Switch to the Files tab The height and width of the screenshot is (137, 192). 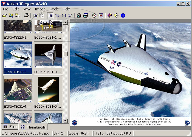pos(10,127)
